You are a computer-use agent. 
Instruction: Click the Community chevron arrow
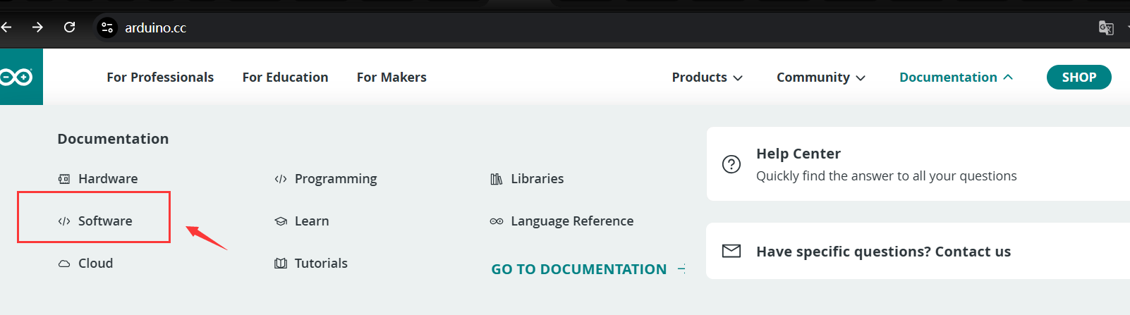tap(861, 78)
